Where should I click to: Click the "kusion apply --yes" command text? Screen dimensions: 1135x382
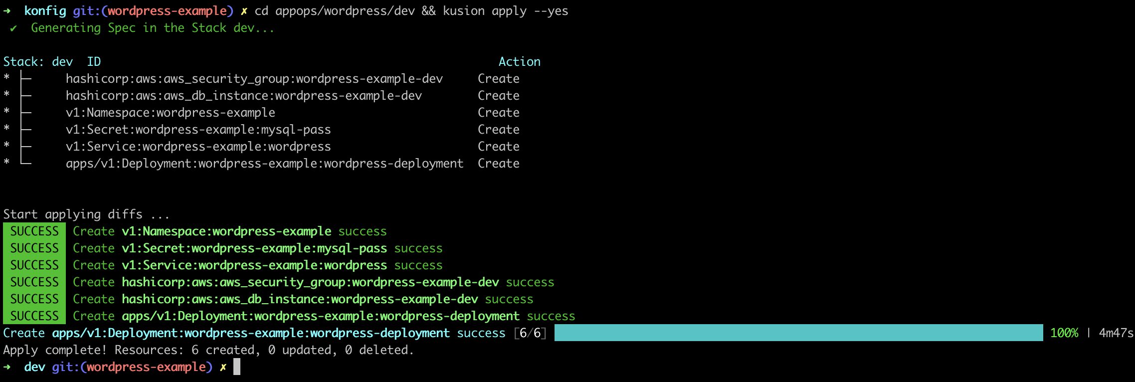[505, 11]
